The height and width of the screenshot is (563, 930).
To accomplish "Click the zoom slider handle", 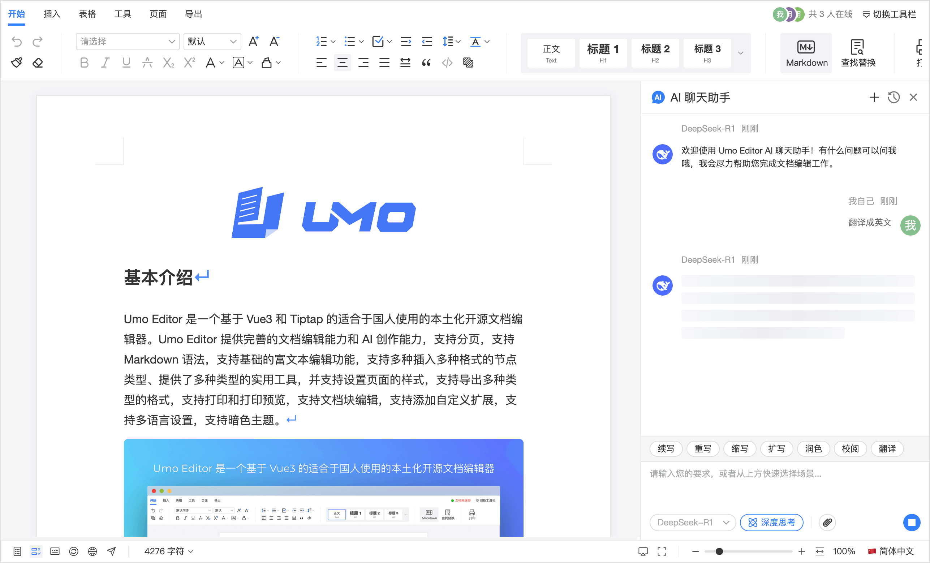I will tap(719, 551).
